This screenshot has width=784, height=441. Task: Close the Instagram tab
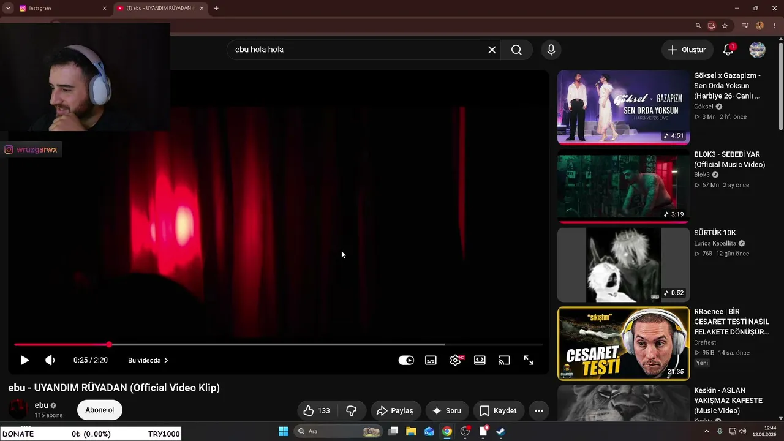104,9
